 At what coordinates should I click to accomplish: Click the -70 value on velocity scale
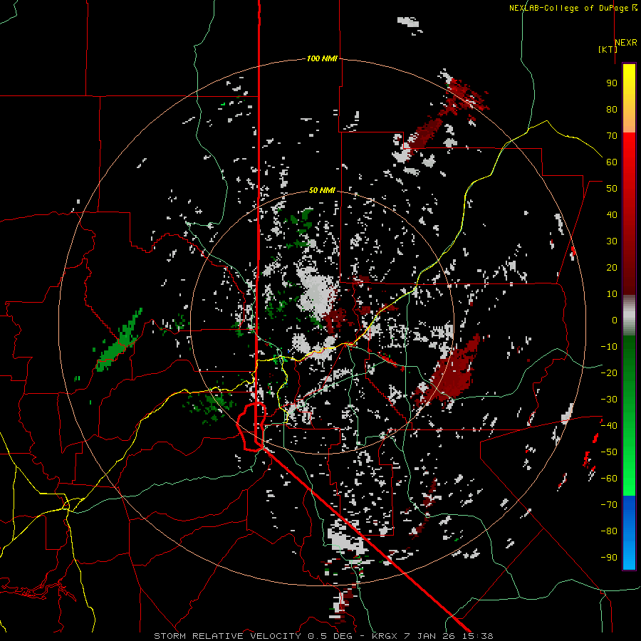point(609,505)
